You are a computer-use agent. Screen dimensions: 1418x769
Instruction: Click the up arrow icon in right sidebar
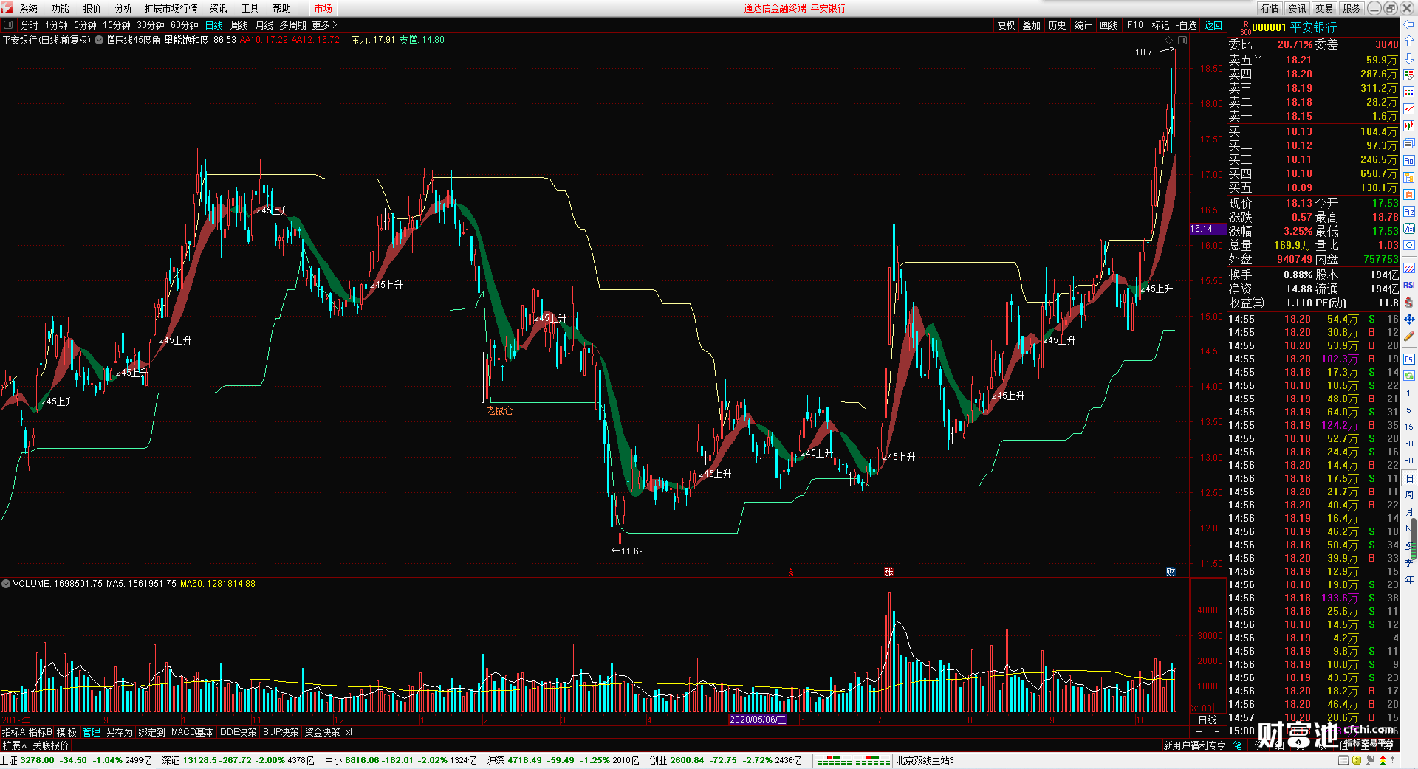click(1408, 41)
